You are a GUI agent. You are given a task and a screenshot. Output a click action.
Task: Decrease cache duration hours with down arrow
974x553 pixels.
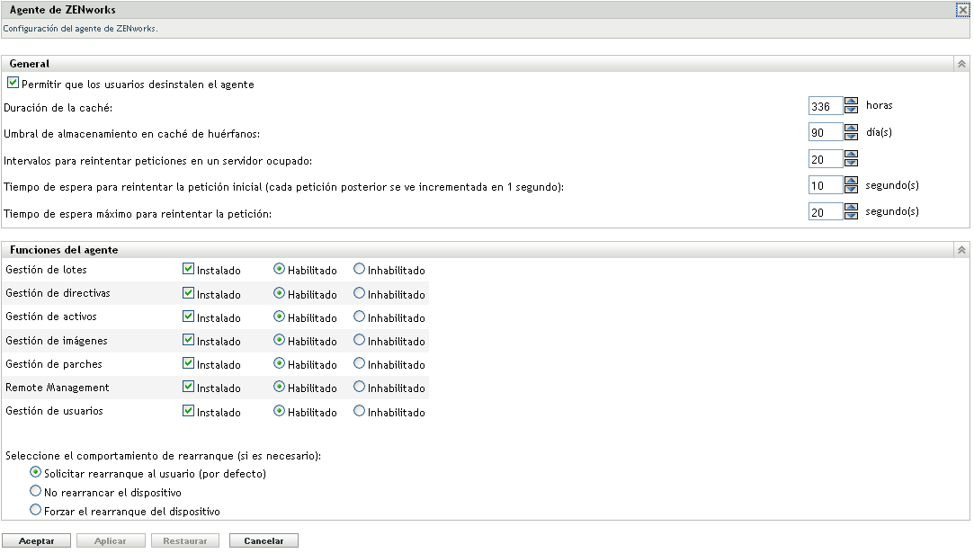(x=850, y=109)
